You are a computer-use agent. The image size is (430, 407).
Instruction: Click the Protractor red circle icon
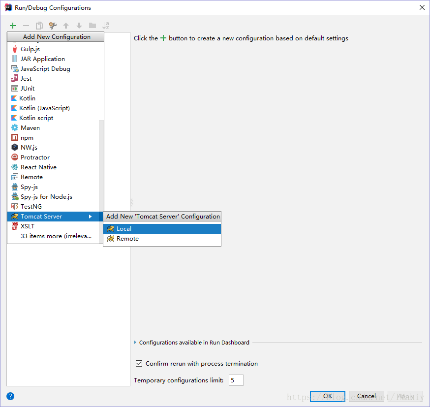point(15,157)
